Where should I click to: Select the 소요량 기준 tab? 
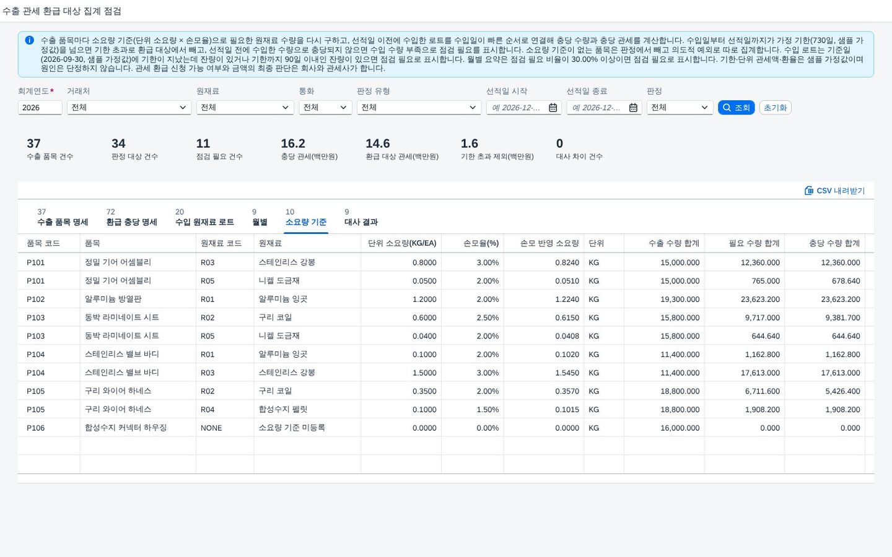tap(306, 217)
